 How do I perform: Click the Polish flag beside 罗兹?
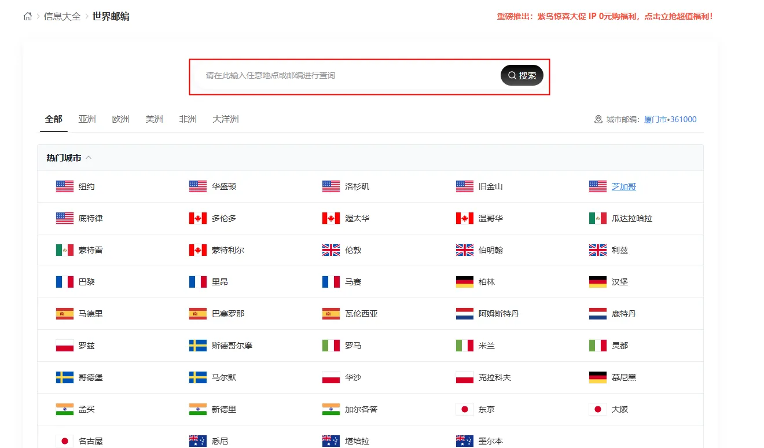click(65, 346)
